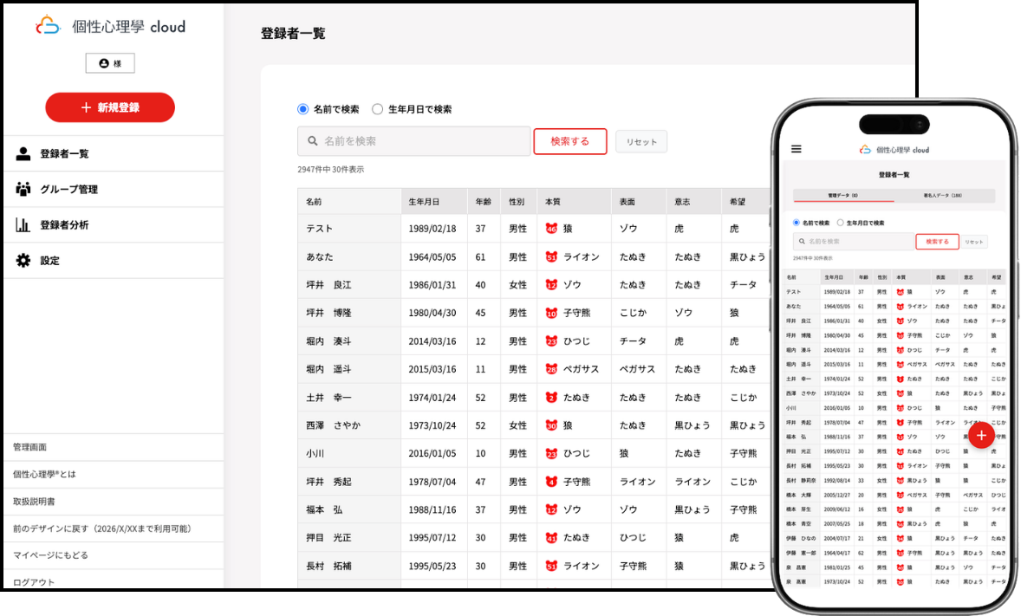Click 前のデザインに戻す link
Viewport: 1021px width, 616px height.
click(x=104, y=528)
